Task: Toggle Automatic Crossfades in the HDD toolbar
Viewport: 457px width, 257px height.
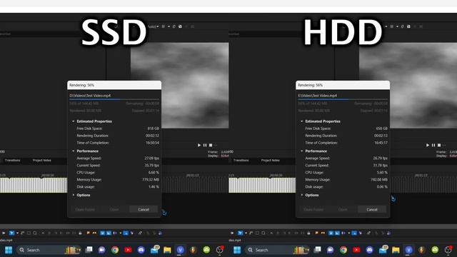Action: coord(337,233)
